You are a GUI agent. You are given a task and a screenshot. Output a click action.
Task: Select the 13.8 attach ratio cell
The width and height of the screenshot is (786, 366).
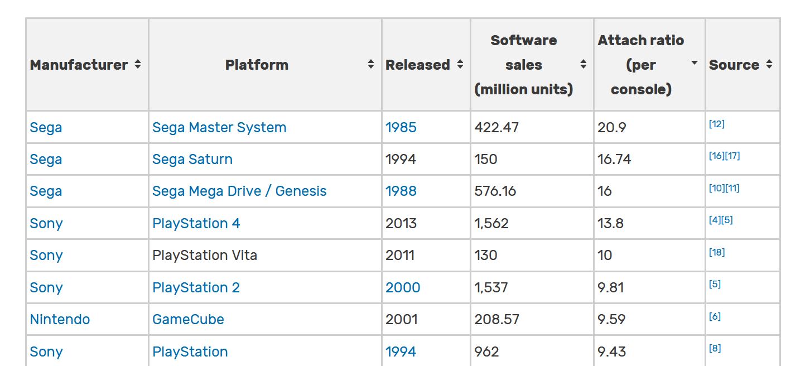[x=649, y=223]
